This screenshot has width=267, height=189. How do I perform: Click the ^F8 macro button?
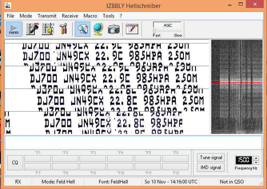65,167
